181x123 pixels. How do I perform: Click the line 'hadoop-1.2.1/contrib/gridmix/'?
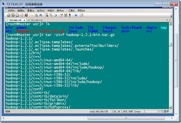point(36,104)
